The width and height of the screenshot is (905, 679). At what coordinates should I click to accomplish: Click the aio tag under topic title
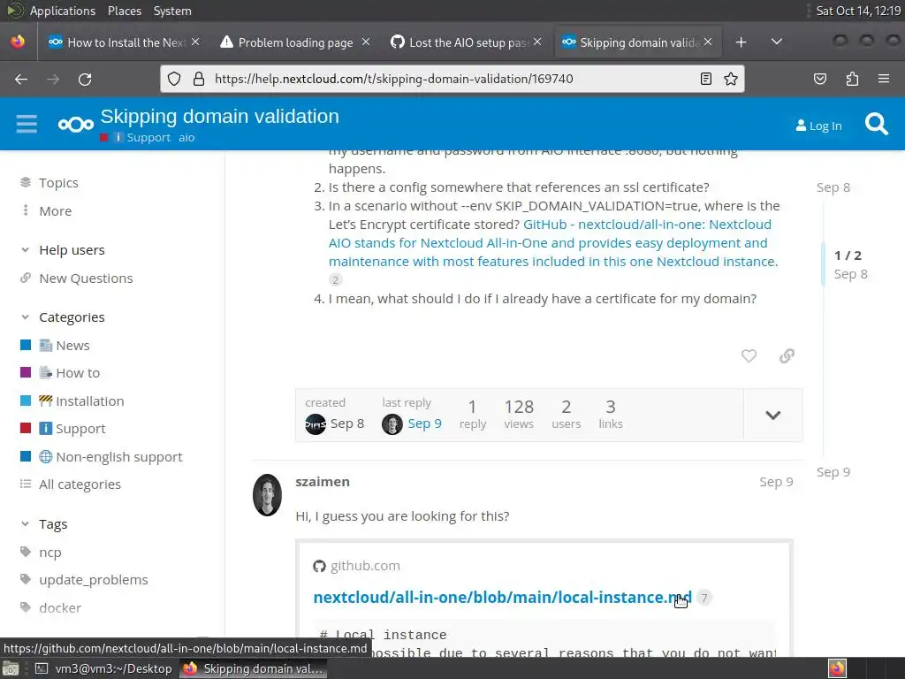[186, 137]
